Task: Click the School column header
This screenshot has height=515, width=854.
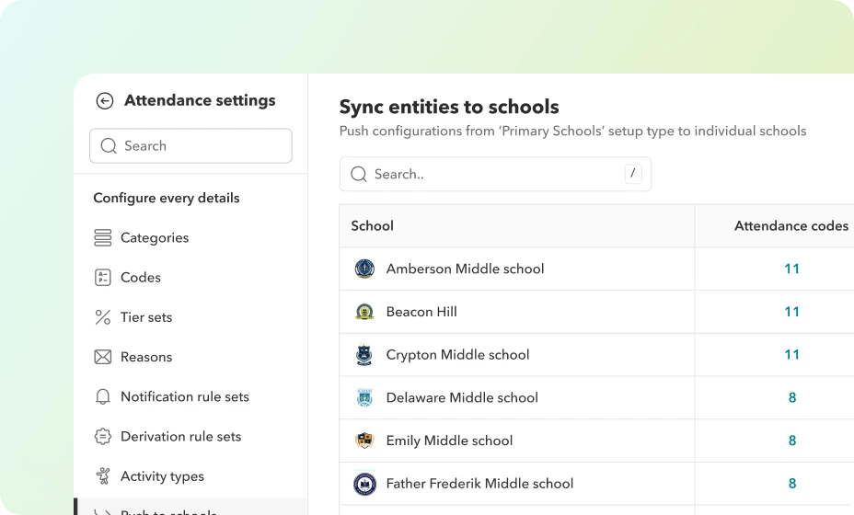Action: [x=372, y=226]
